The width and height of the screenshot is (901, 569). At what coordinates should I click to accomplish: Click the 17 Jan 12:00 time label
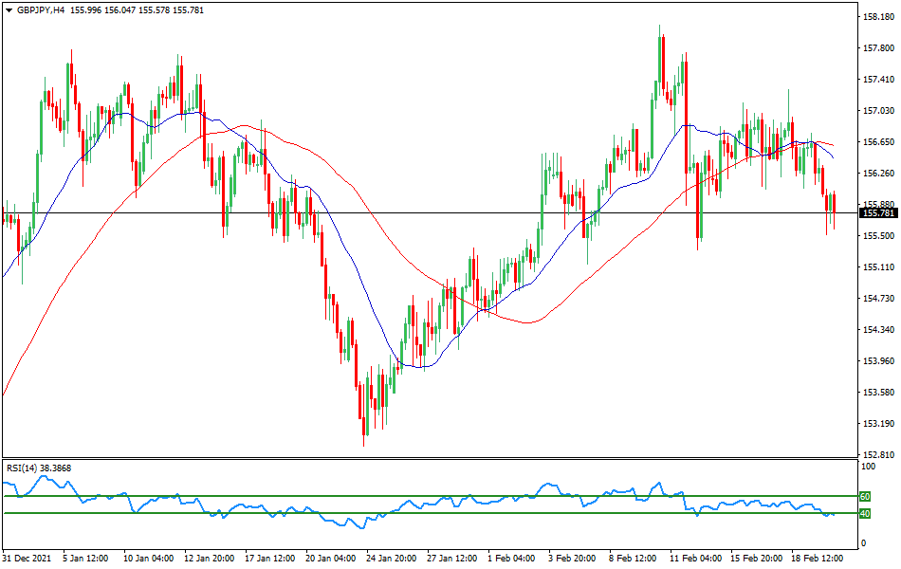[x=269, y=559]
